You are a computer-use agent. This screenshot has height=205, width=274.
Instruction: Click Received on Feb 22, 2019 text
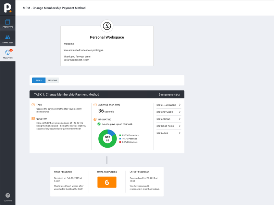(144, 180)
